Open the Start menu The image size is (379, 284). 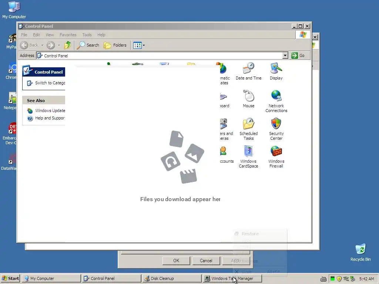coord(10,278)
